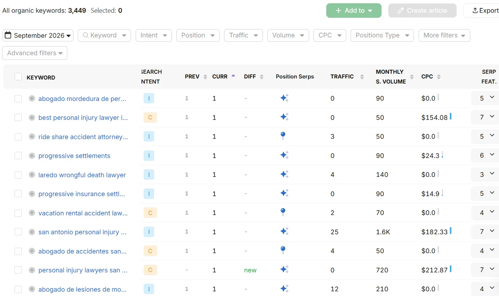The image size is (499, 296).
Task: Sort by the CURR column arrow
Action: coord(233,76)
